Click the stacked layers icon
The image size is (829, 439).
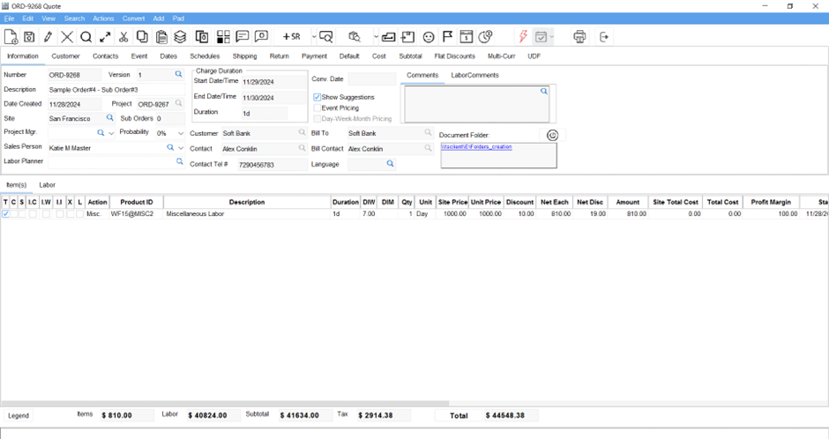[180, 37]
